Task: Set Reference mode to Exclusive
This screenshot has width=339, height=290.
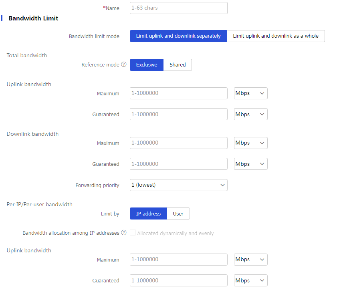Action: tap(147, 65)
